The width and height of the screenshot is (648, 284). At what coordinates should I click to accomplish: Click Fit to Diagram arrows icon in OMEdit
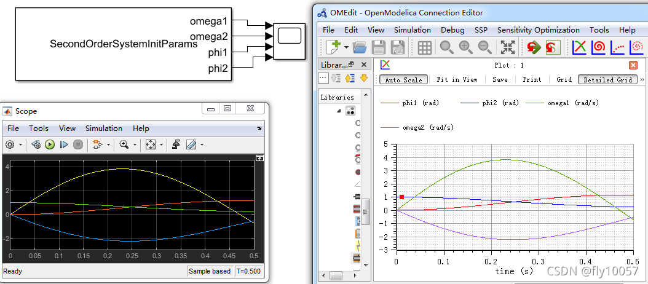click(507, 47)
